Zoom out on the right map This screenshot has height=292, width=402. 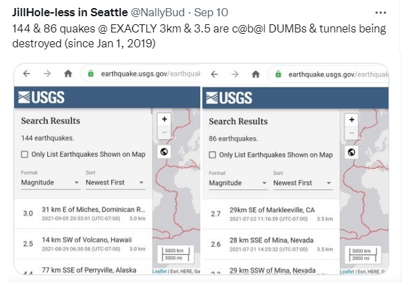352,133
